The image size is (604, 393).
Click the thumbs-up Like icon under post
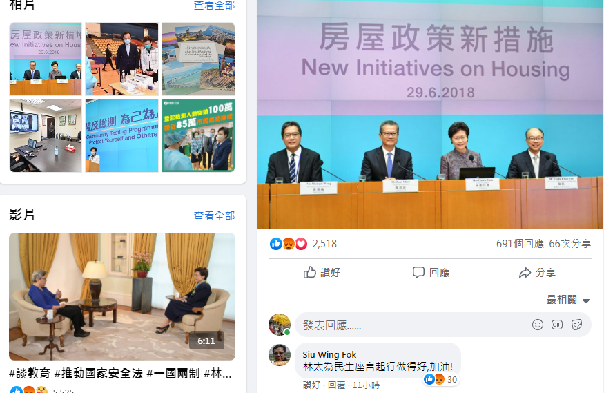pyautogui.click(x=310, y=272)
